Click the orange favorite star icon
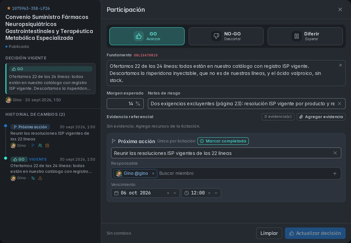 click(9, 8)
